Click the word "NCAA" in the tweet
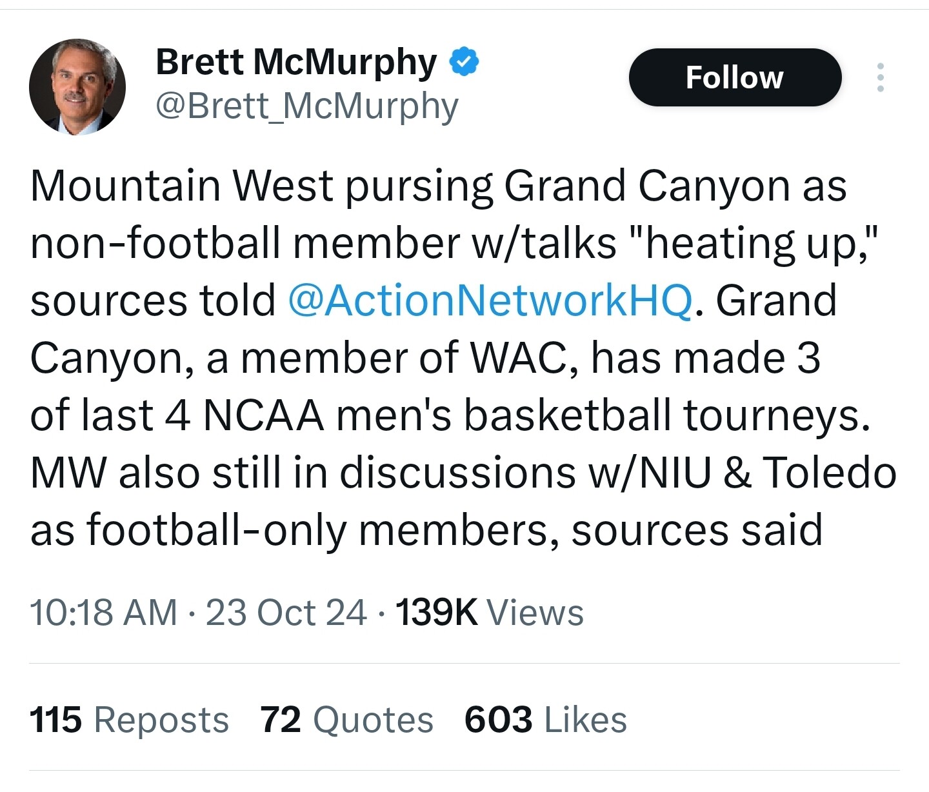 [263, 415]
